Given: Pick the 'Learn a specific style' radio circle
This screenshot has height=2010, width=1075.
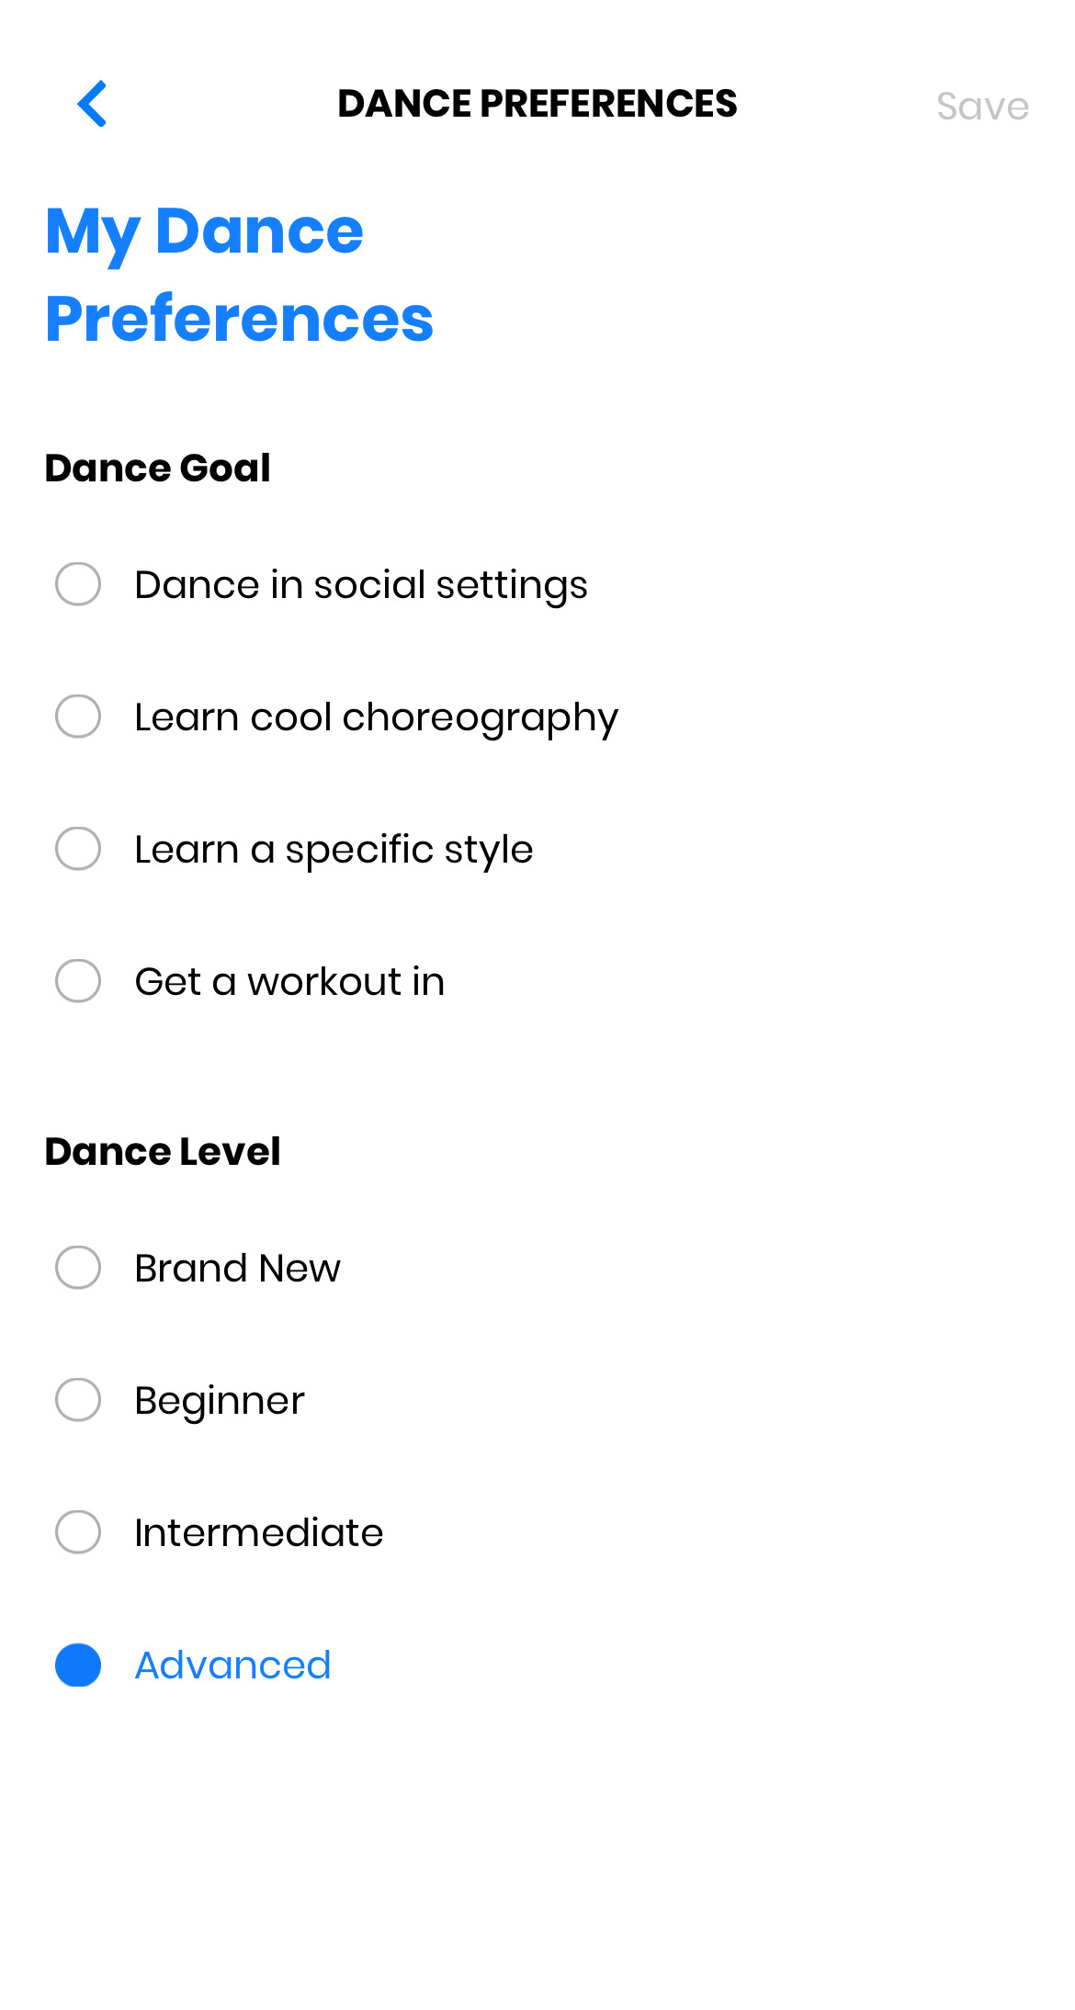Looking at the screenshot, I should (x=78, y=849).
